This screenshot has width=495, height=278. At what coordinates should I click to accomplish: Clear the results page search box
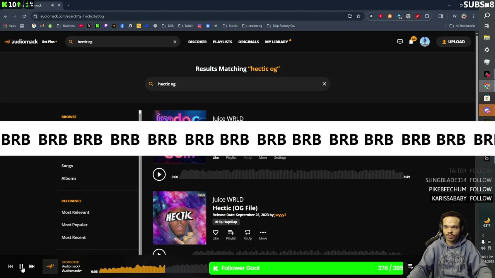click(324, 84)
